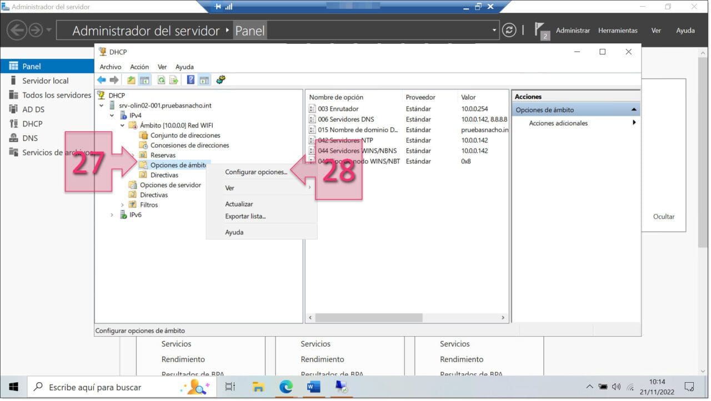Open the taskbar notification center icon
The height and width of the screenshot is (401, 711).
(689, 387)
